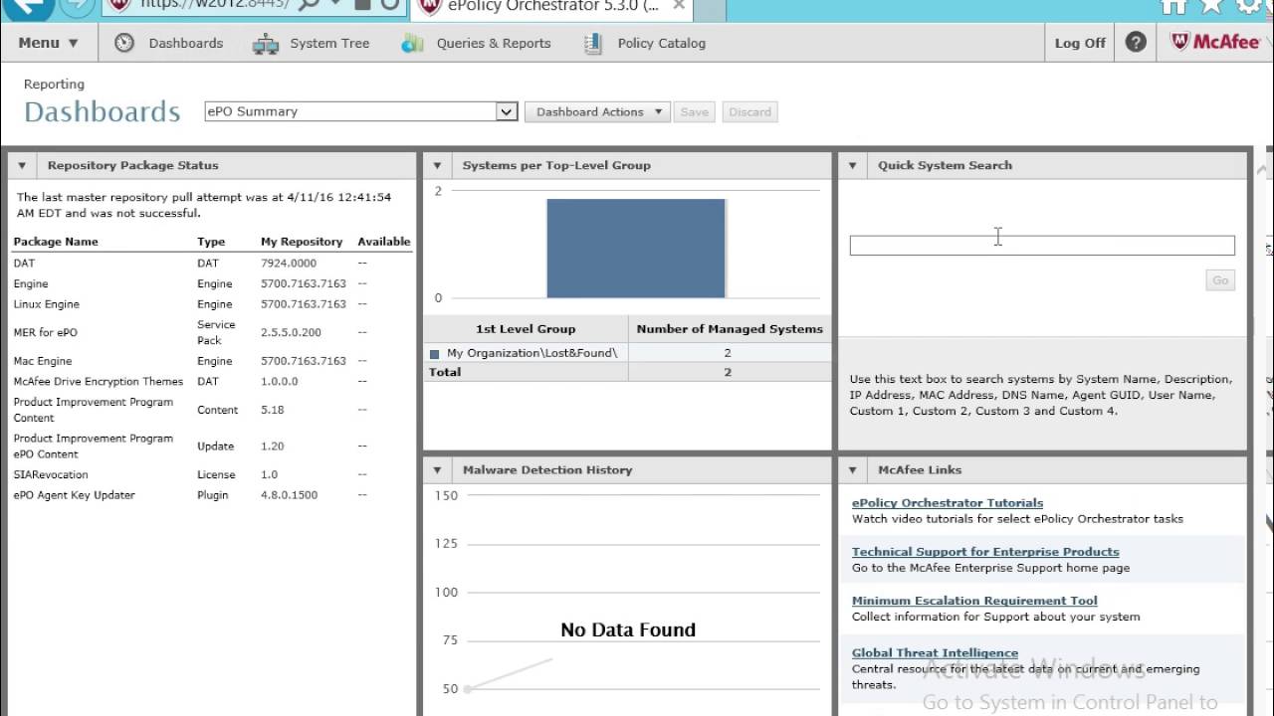
Task: Click the browser refresh icon
Action: coord(390,5)
